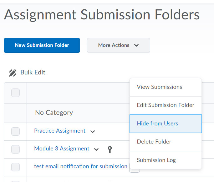Image resolution: width=214 pixels, height=182 pixels.
Task: Select the Module 3 Assignment checkbox
Action: [x=15, y=149]
